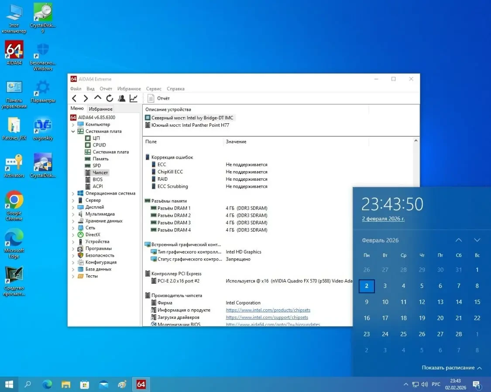Open the notification center icon
This screenshot has width=491, height=392.
tap(477, 385)
